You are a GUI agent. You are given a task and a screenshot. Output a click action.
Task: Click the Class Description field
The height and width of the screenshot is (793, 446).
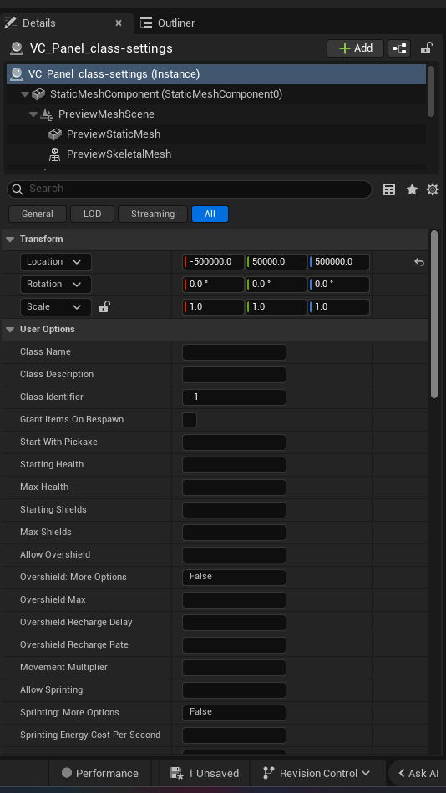(234, 375)
